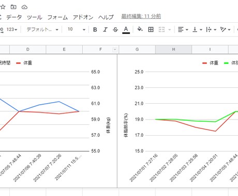Expand merge cells options arrow
The height and width of the screenshot is (196, 238).
pyautogui.click(x=170, y=30)
